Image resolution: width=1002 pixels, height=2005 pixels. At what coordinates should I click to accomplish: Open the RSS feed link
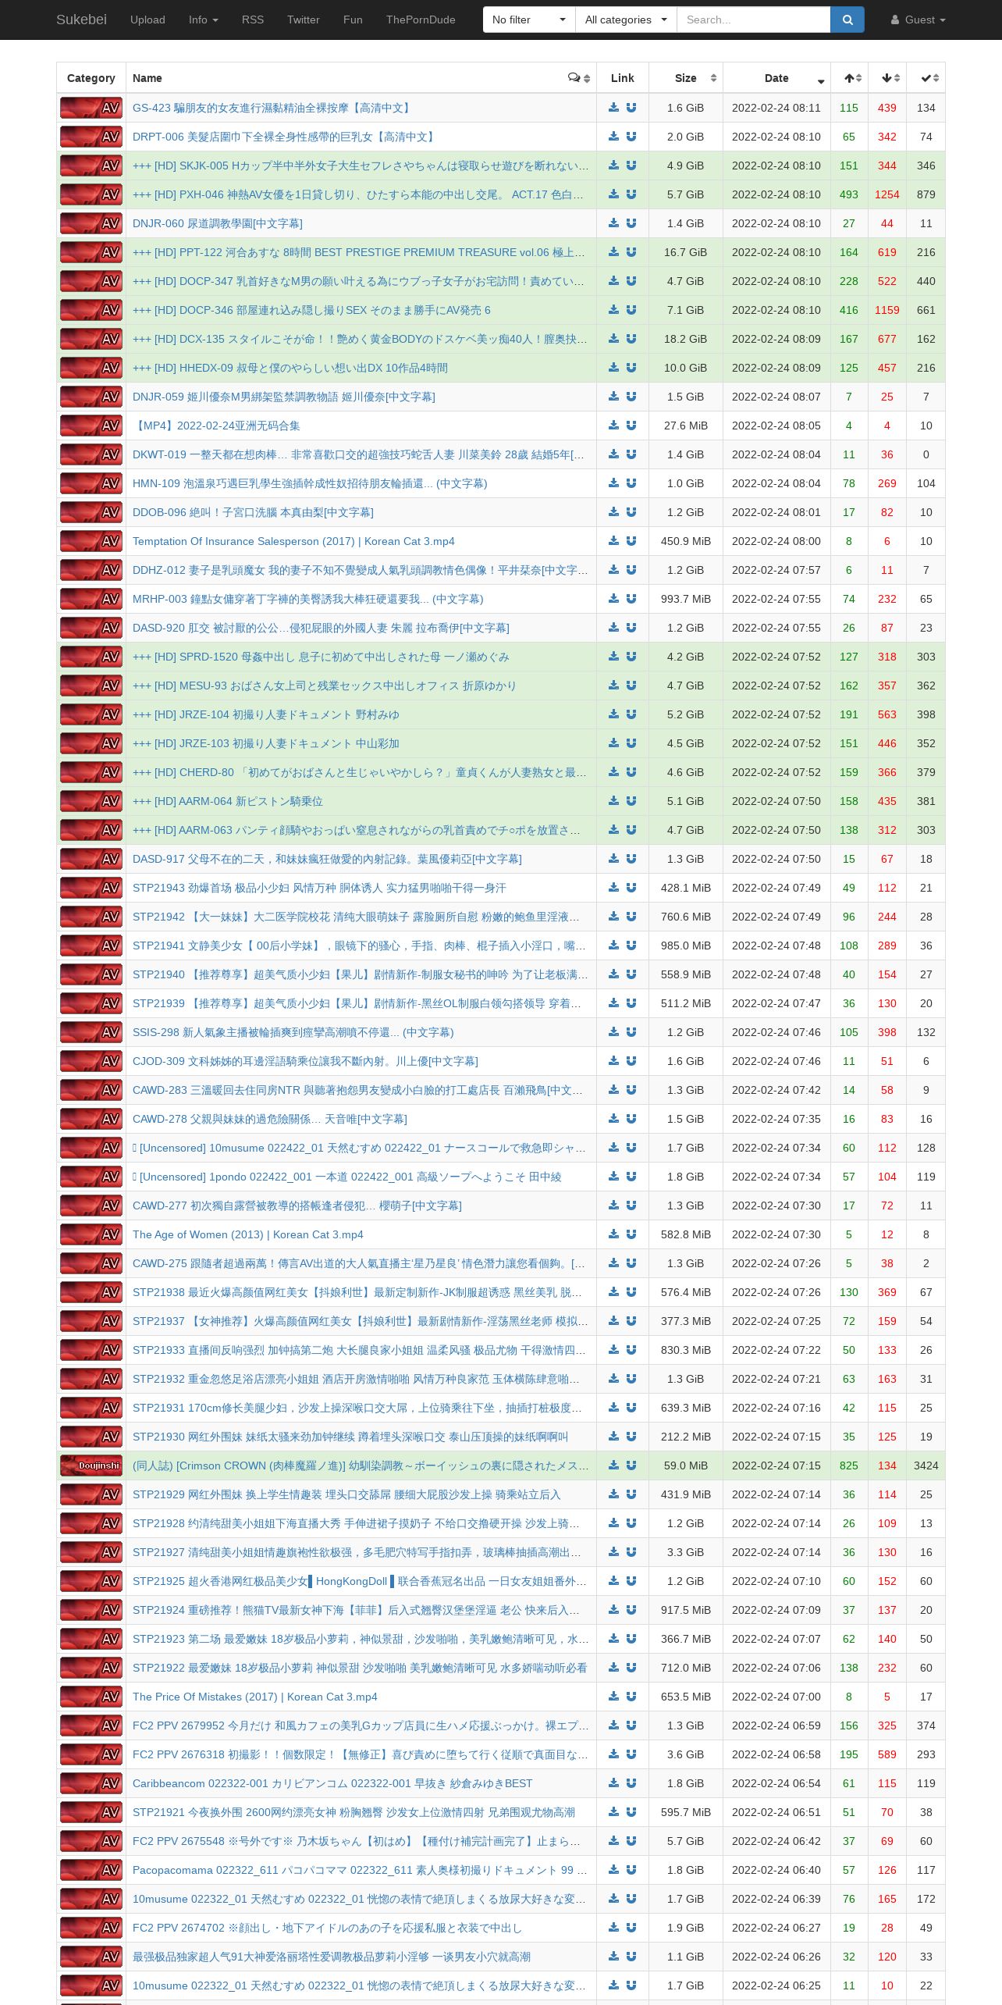click(x=253, y=20)
